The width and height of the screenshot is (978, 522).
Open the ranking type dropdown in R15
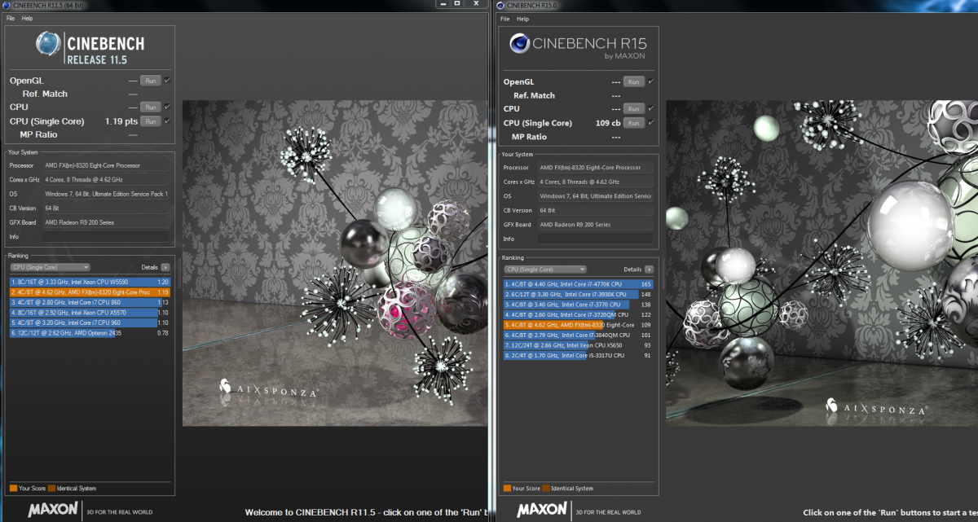[545, 270]
